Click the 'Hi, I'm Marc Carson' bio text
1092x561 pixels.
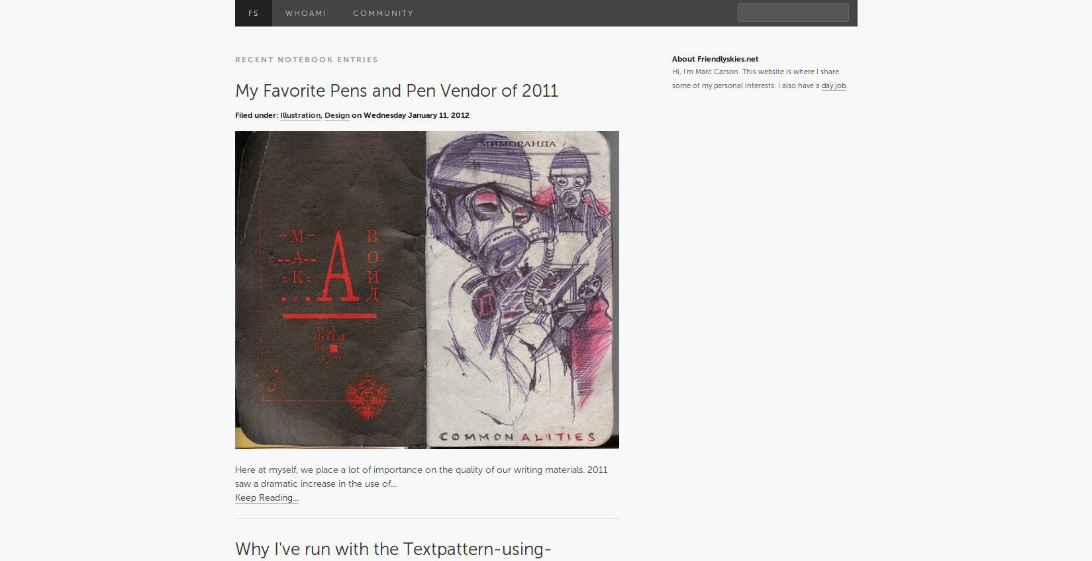click(759, 79)
